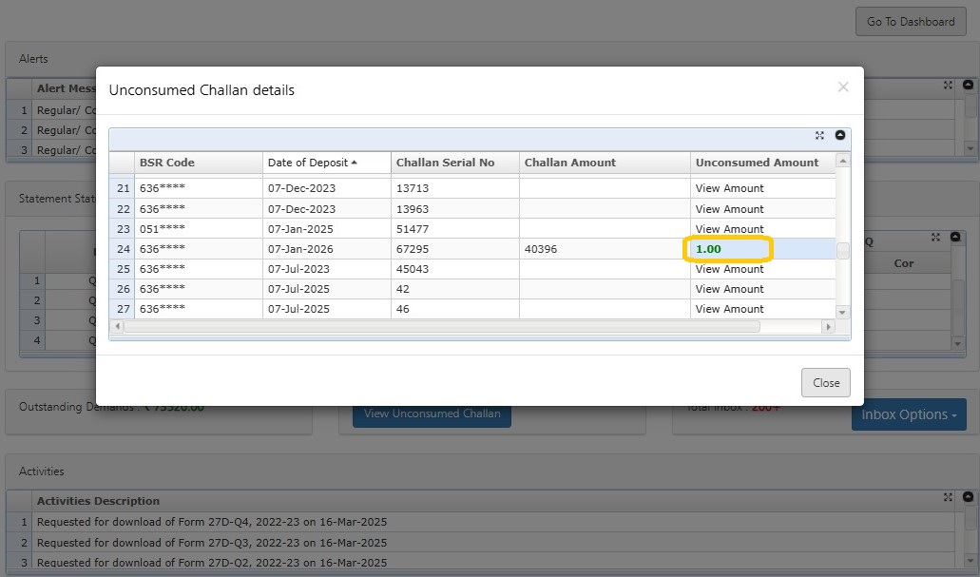Collapse the Activities grid

[x=968, y=497]
